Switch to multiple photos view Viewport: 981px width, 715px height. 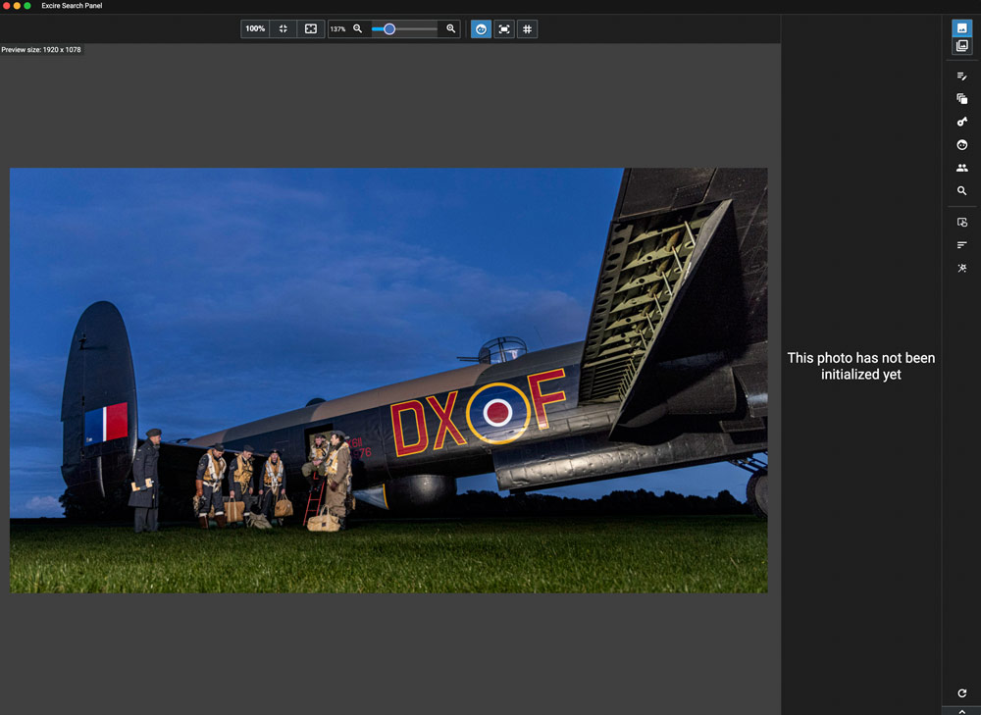click(x=961, y=46)
